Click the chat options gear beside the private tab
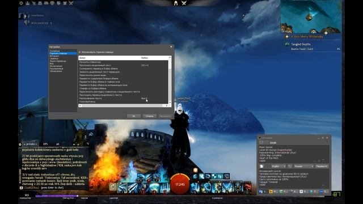Image resolution: width=363 pixels, height=204 pixels. [20, 144]
